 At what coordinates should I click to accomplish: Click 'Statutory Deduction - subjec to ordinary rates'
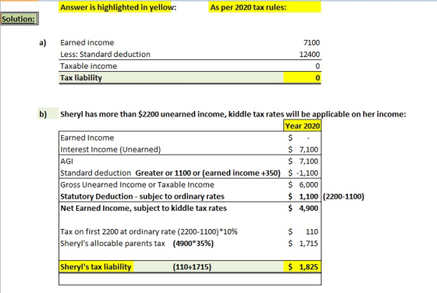point(142,196)
